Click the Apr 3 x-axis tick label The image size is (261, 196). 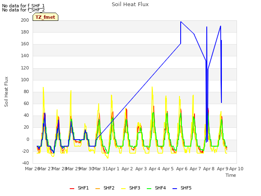(x=141, y=169)
